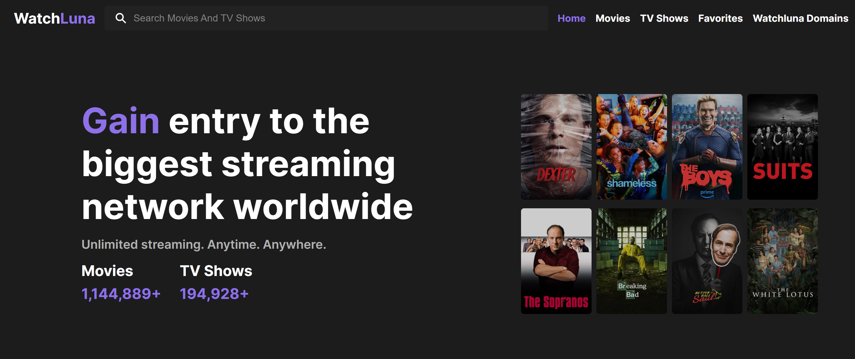Open the Home nav link
Image resolution: width=855 pixels, height=359 pixels.
pyautogui.click(x=571, y=18)
